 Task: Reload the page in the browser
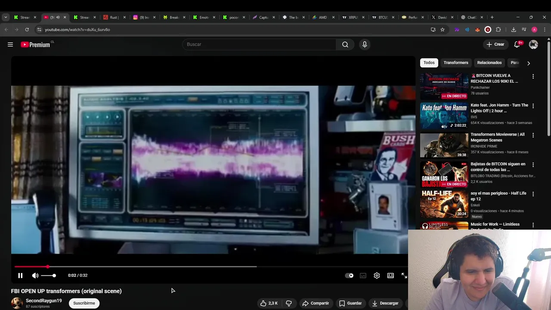tap(27, 30)
